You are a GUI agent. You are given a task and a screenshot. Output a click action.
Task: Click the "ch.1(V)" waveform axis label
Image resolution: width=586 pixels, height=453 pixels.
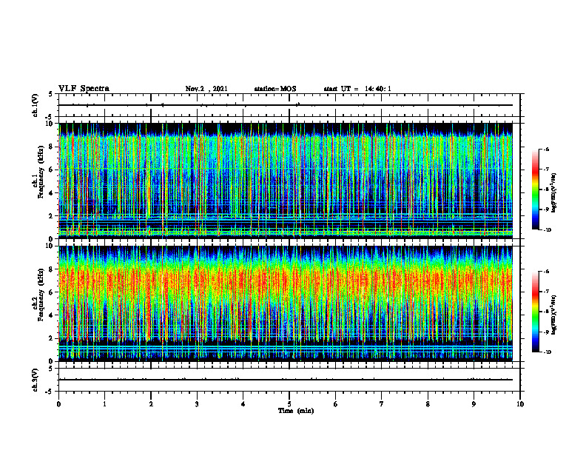(x=36, y=105)
